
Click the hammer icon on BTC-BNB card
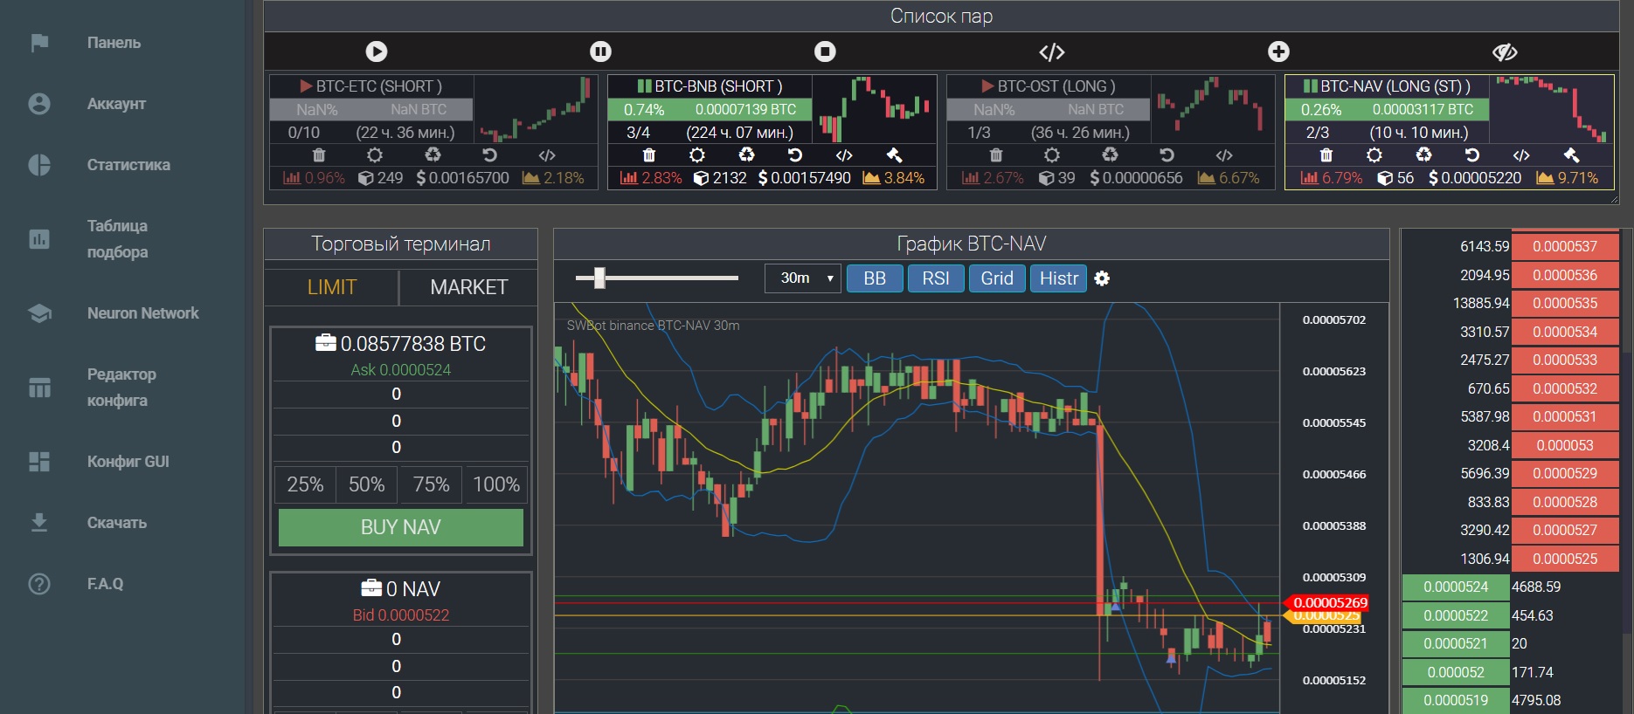point(894,155)
